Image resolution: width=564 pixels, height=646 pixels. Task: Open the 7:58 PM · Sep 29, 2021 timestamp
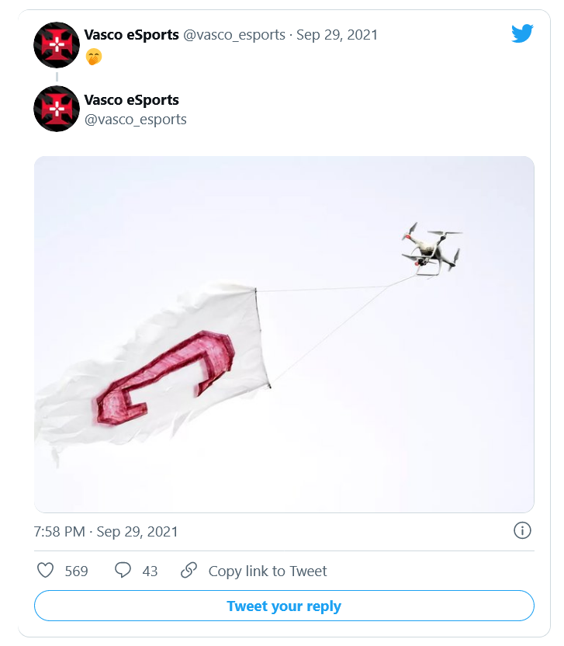pyautogui.click(x=106, y=532)
